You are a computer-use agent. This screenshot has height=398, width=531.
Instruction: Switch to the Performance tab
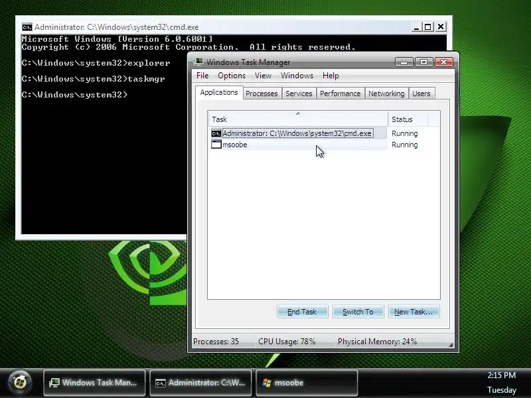(x=340, y=94)
